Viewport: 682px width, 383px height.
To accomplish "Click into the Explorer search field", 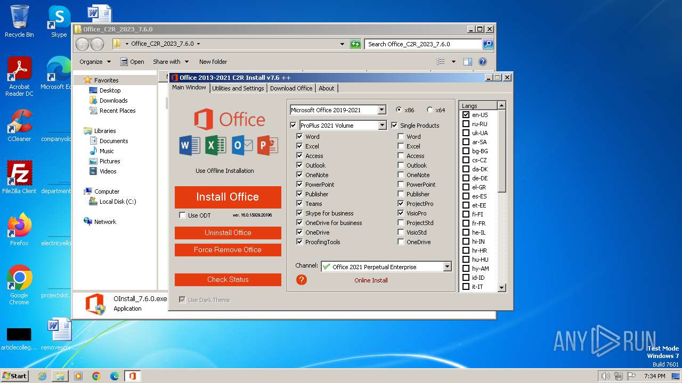I will (x=424, y=44).
